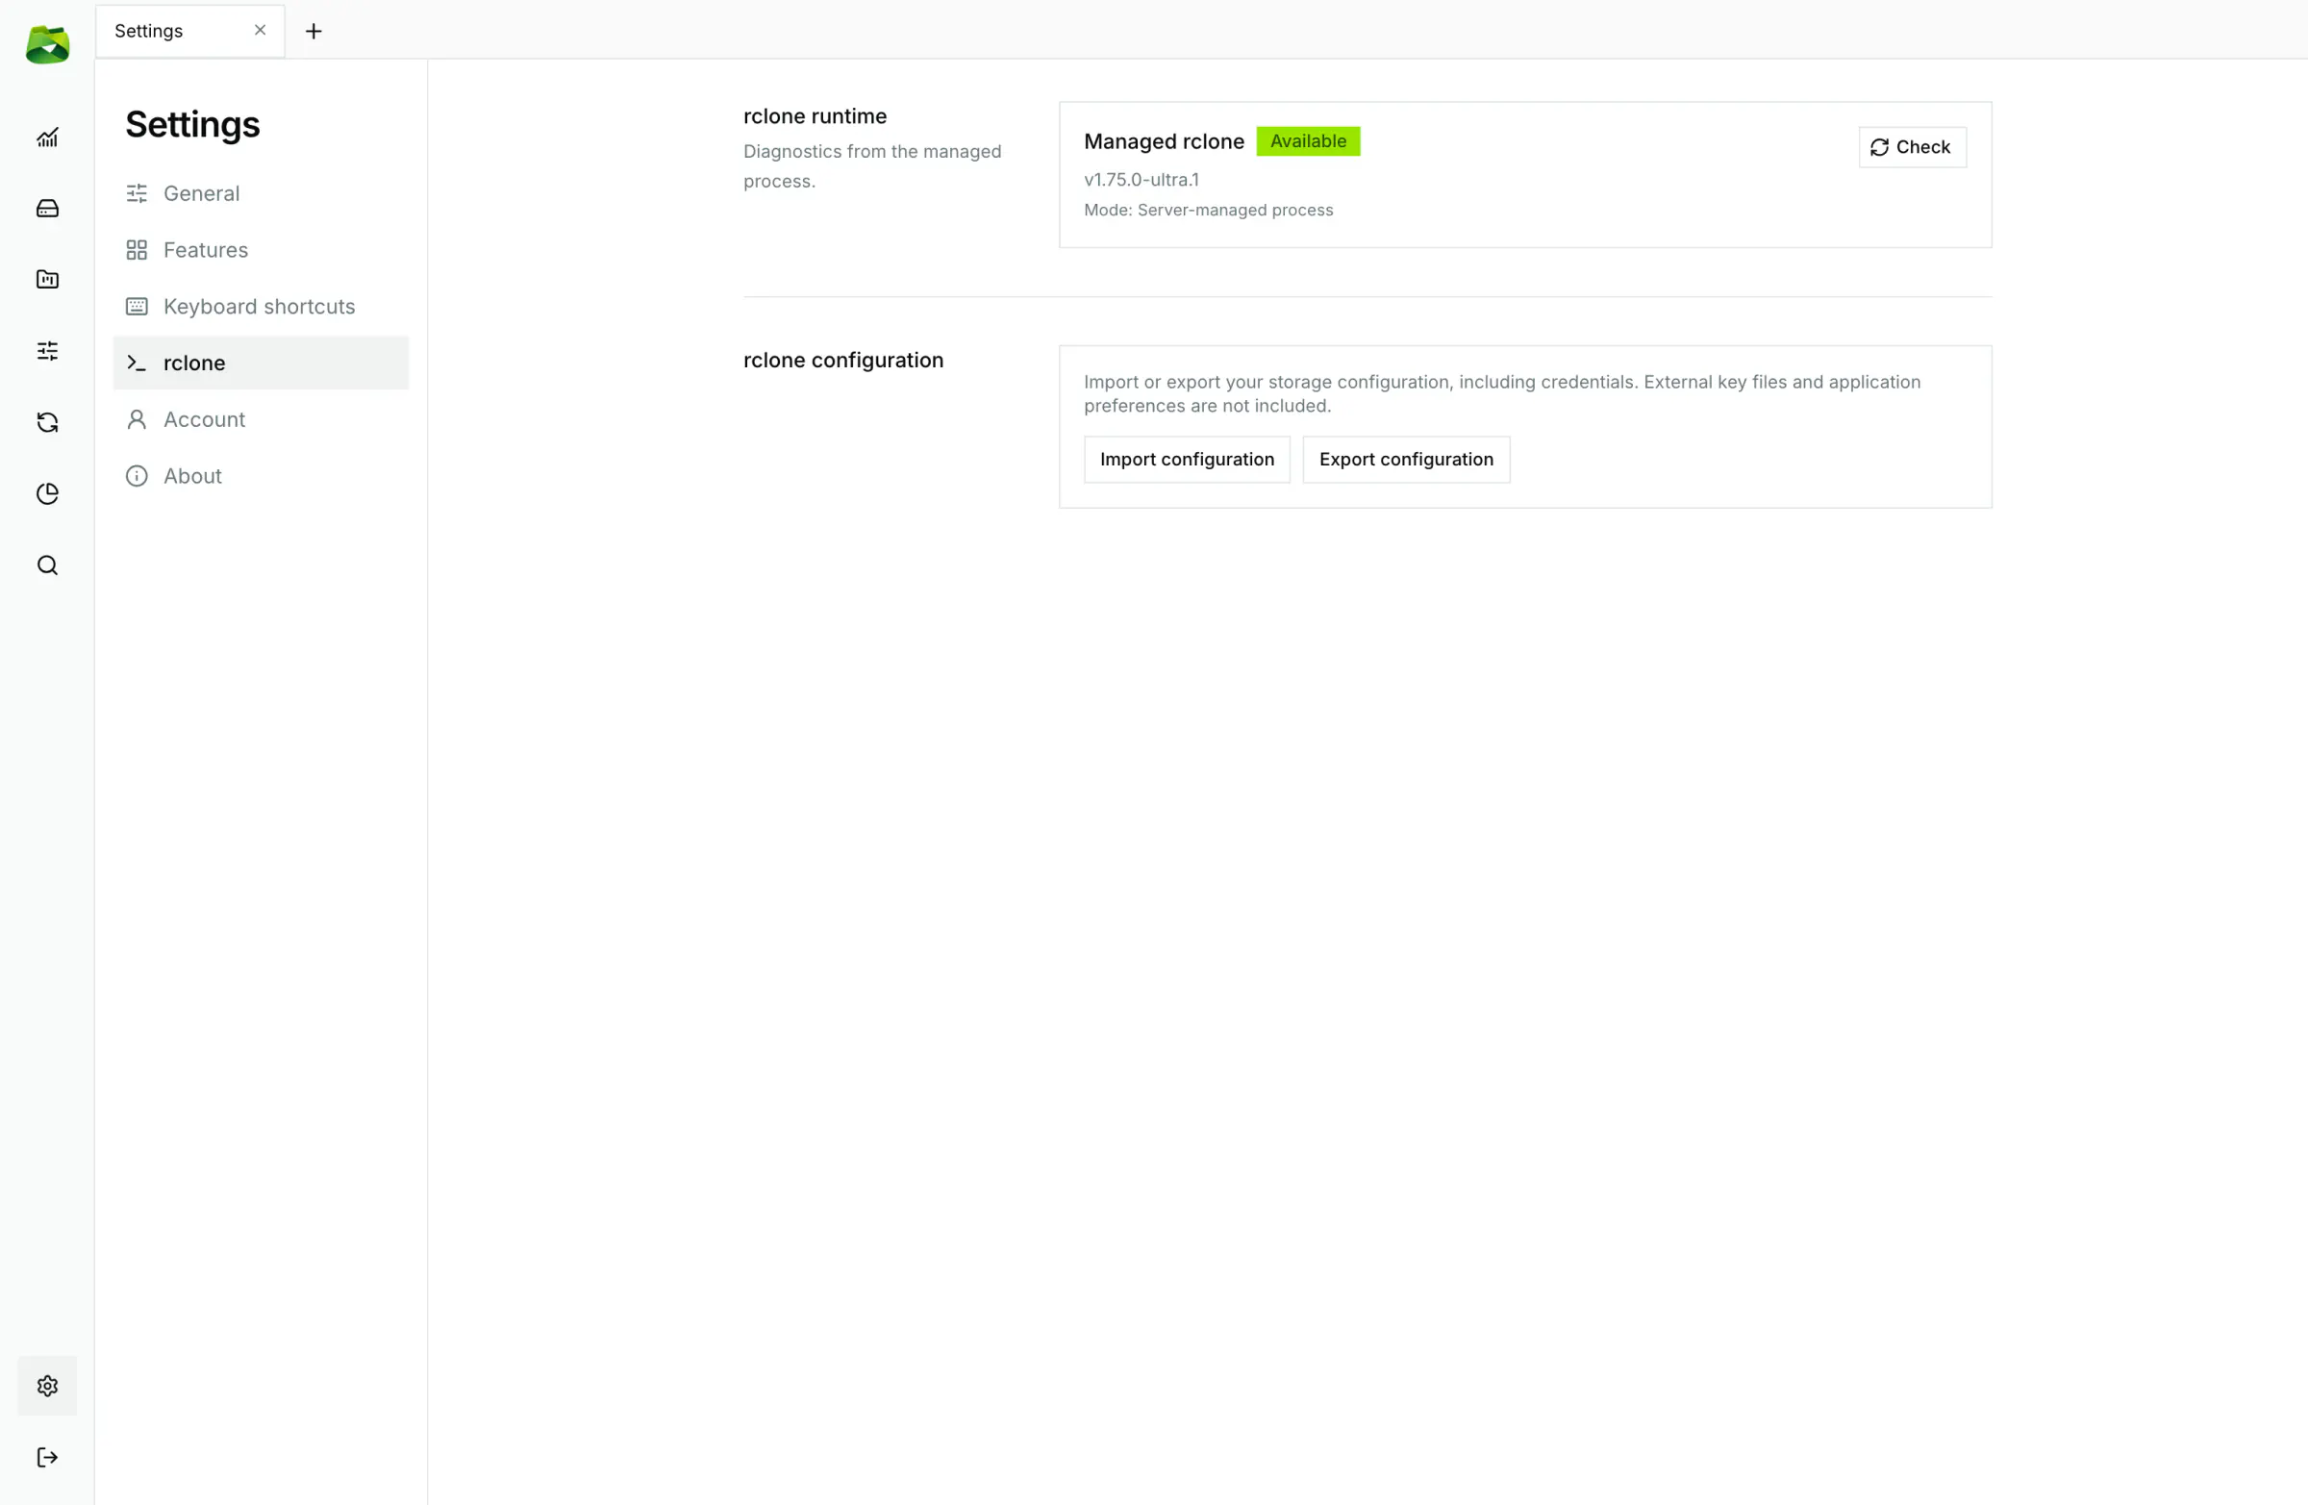Click the sliders icon in left sidebar
Image resolution: width=2308 pixels, height=1505 pixels.
(47, 351)
